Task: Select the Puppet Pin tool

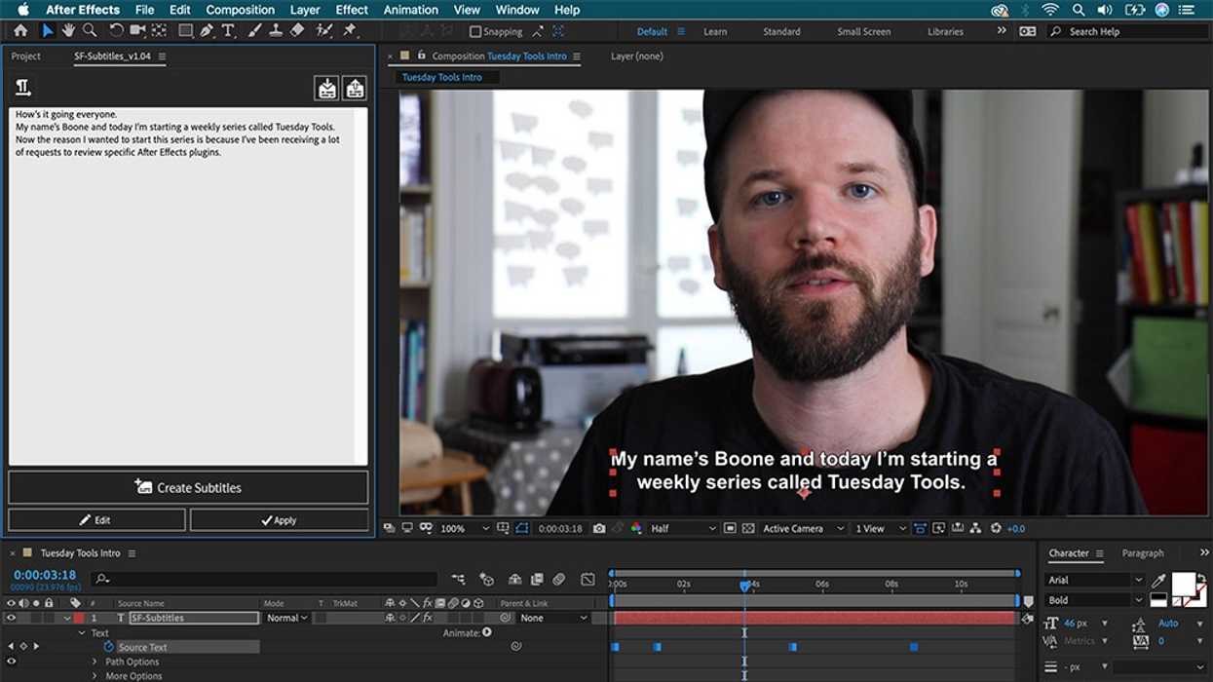Action: (x=350, y=31)
